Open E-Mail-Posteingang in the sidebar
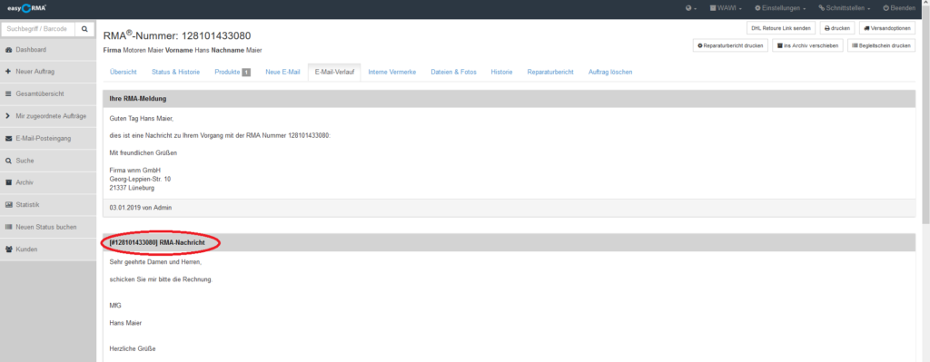The height and width of the screenshot is (362, 930). (x=48, y=139)
